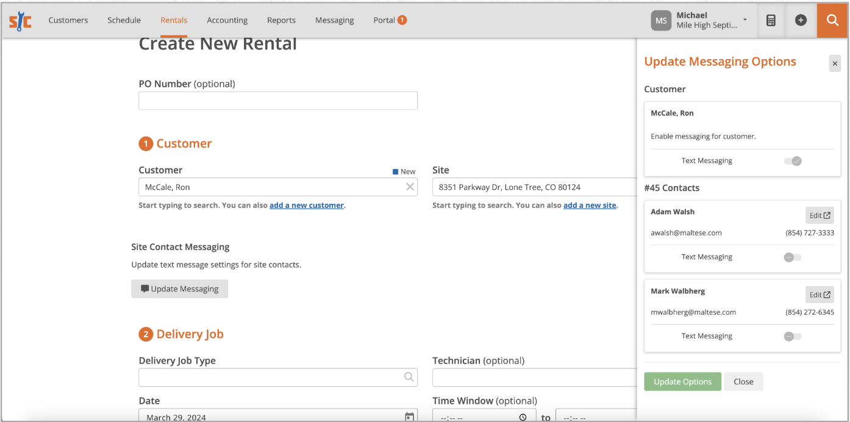Image resolution: width=850 pixels, height=422 pixels.
Task: Click the PO Number input field
Action: tap(278, 101)
